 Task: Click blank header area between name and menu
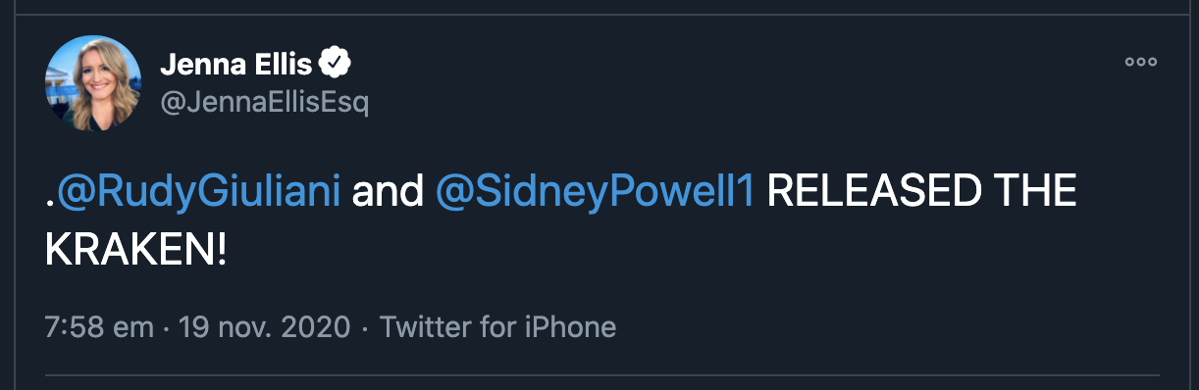(736, 65)
